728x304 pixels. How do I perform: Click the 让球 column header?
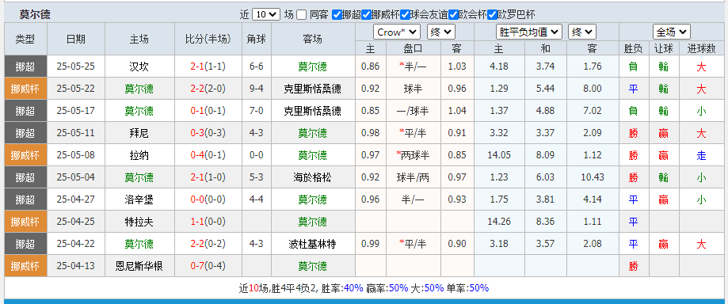coord(664,48)
